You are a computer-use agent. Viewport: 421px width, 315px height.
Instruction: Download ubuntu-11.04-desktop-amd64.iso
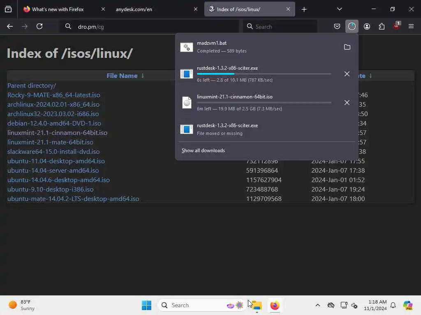(x=56, y=161)
